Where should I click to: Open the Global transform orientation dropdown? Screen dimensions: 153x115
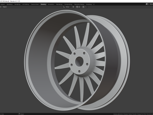(67, 7)
